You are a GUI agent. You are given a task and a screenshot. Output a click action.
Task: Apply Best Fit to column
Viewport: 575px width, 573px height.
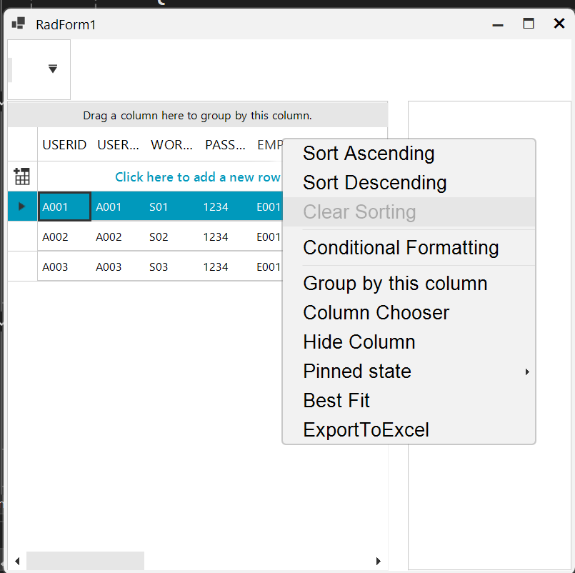[x=336, y=401]
